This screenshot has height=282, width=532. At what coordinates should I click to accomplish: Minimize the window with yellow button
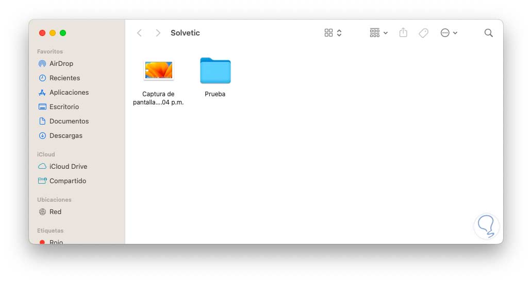click(53, 33)
